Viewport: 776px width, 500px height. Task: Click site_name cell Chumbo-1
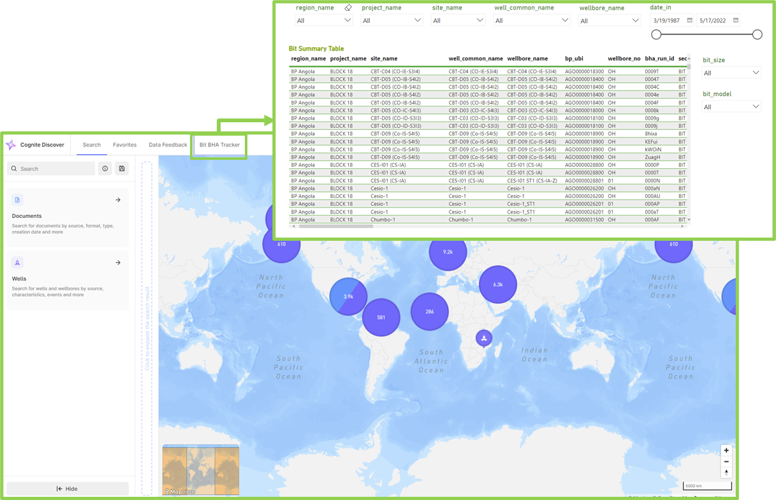(x=383, y=220)
